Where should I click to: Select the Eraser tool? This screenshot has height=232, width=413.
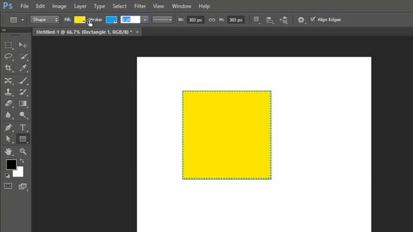coord(8,103)
